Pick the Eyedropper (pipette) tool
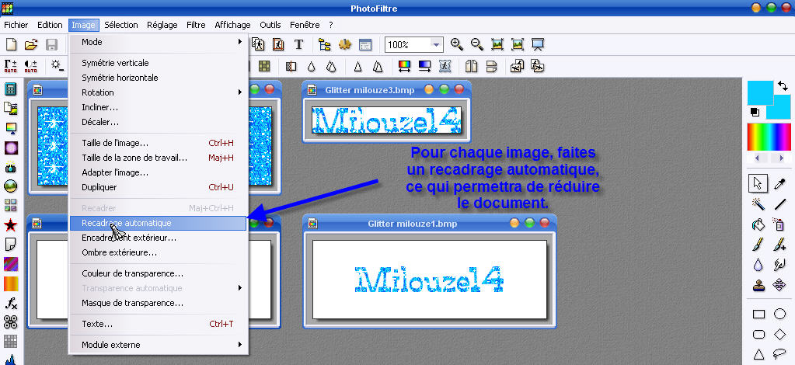The image size is (795, 365). pyautogui.click(x=779, y=183)
